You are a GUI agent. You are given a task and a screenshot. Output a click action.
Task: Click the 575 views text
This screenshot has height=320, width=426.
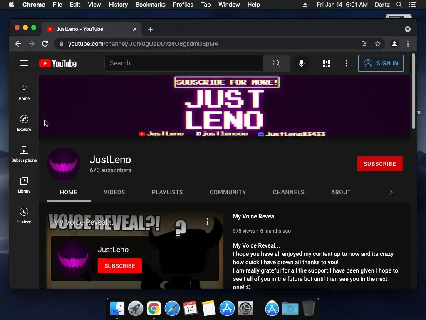pos(244,231)
